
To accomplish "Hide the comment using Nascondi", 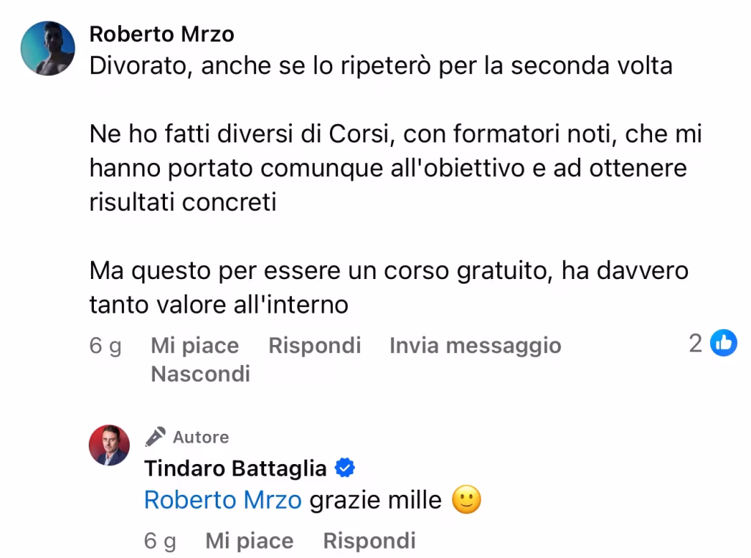I will coord(201,374).
